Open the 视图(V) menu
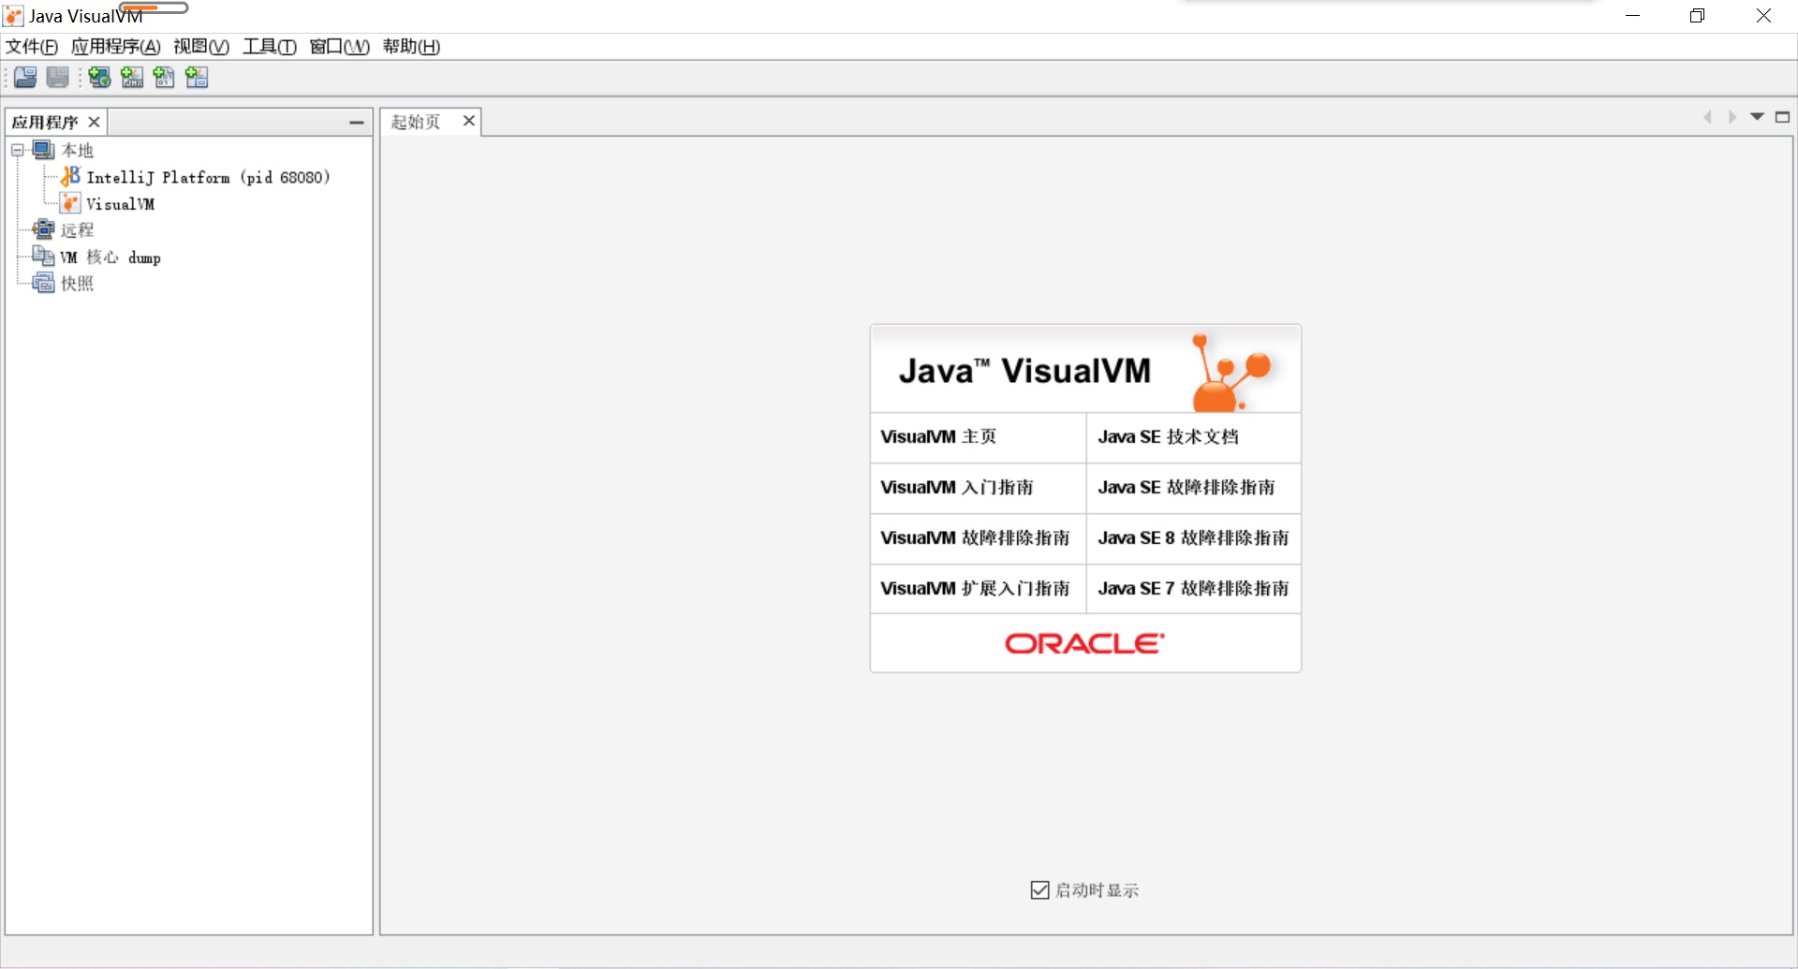This screenshot has width=1798, height=969. coord(201,47)
